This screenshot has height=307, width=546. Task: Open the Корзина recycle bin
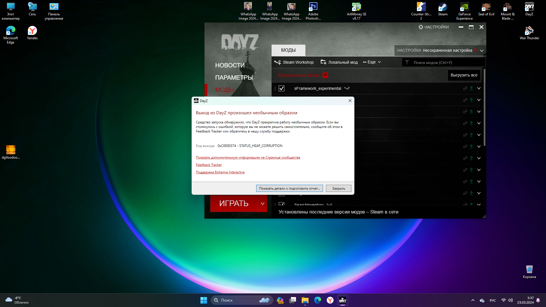[529, 272]
